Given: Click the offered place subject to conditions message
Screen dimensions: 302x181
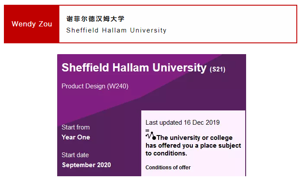Looking at the screenshot, I should tap(195, 145).
